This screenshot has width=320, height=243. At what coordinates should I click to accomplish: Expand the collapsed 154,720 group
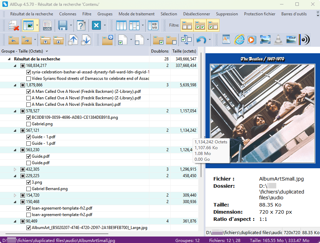[x=15, y=195]
